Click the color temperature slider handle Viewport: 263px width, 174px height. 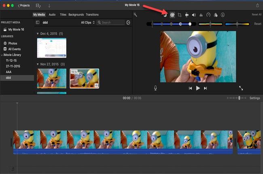click(x=237, y=24)
